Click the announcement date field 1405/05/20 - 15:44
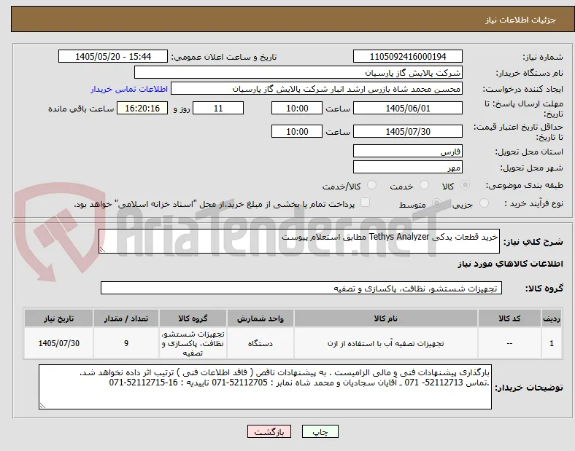The height and width of the screenshot is (451, 575). coord(113,57)
